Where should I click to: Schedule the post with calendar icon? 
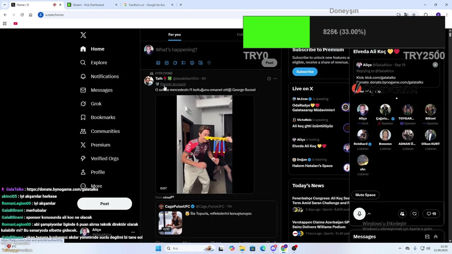tap(201, 63)
